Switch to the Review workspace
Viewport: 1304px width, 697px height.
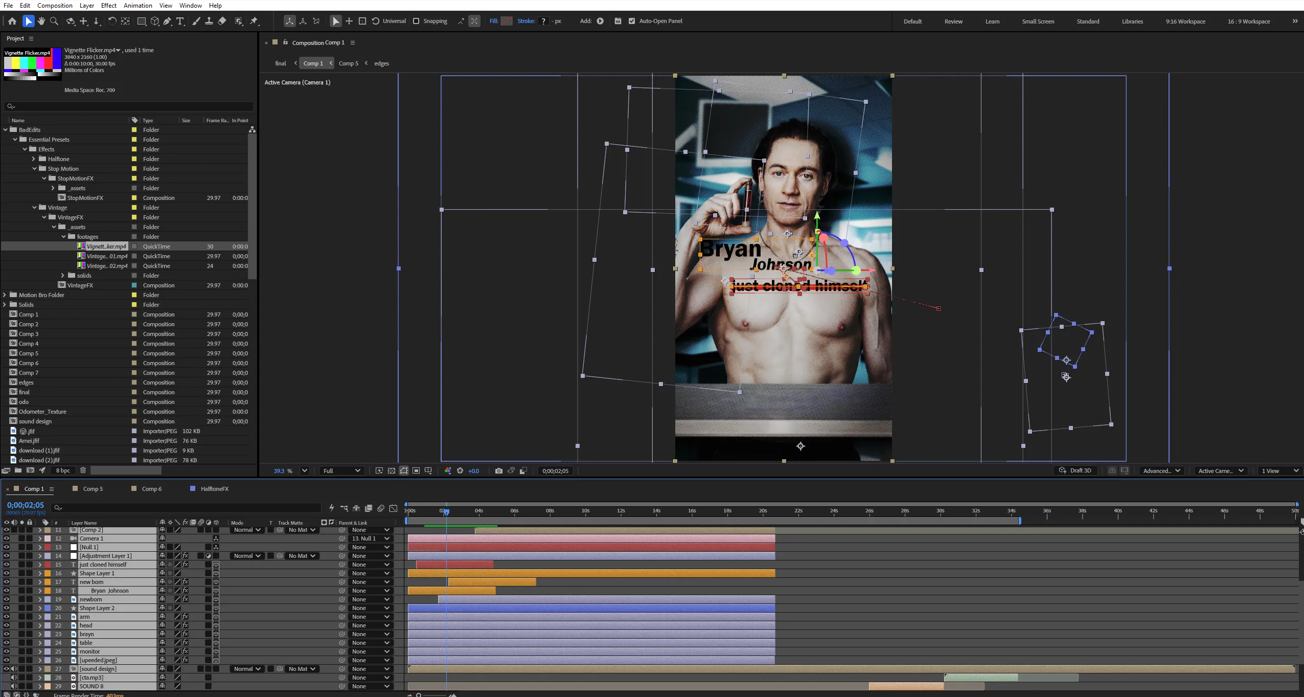tap(953, 21)
